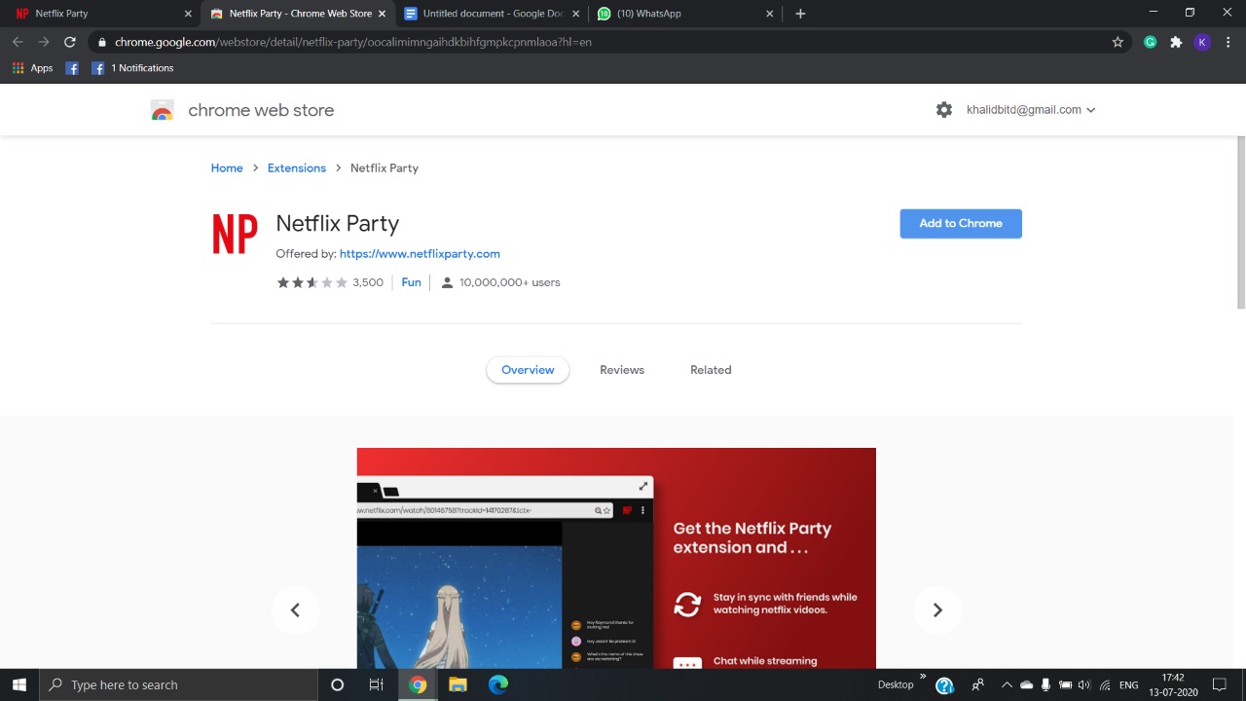This screenshot has height=701, width=1246.
Task: Close the 'Netflix Party' first tab
Action: tap(188, 14)
